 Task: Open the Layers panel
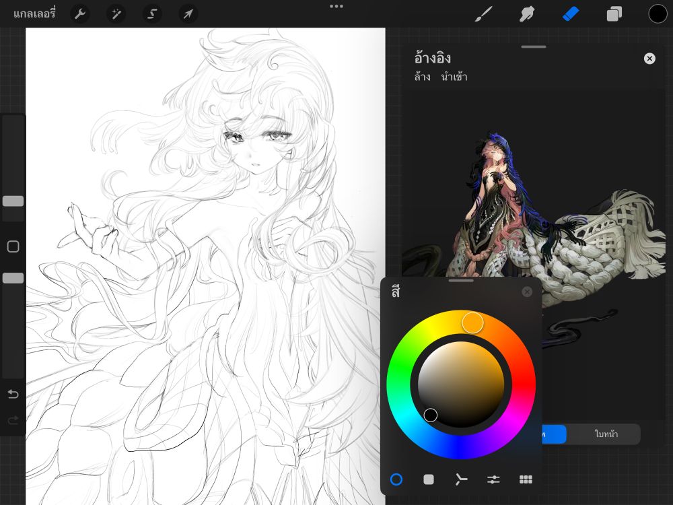pyautogui.click(x=614, y=13)
